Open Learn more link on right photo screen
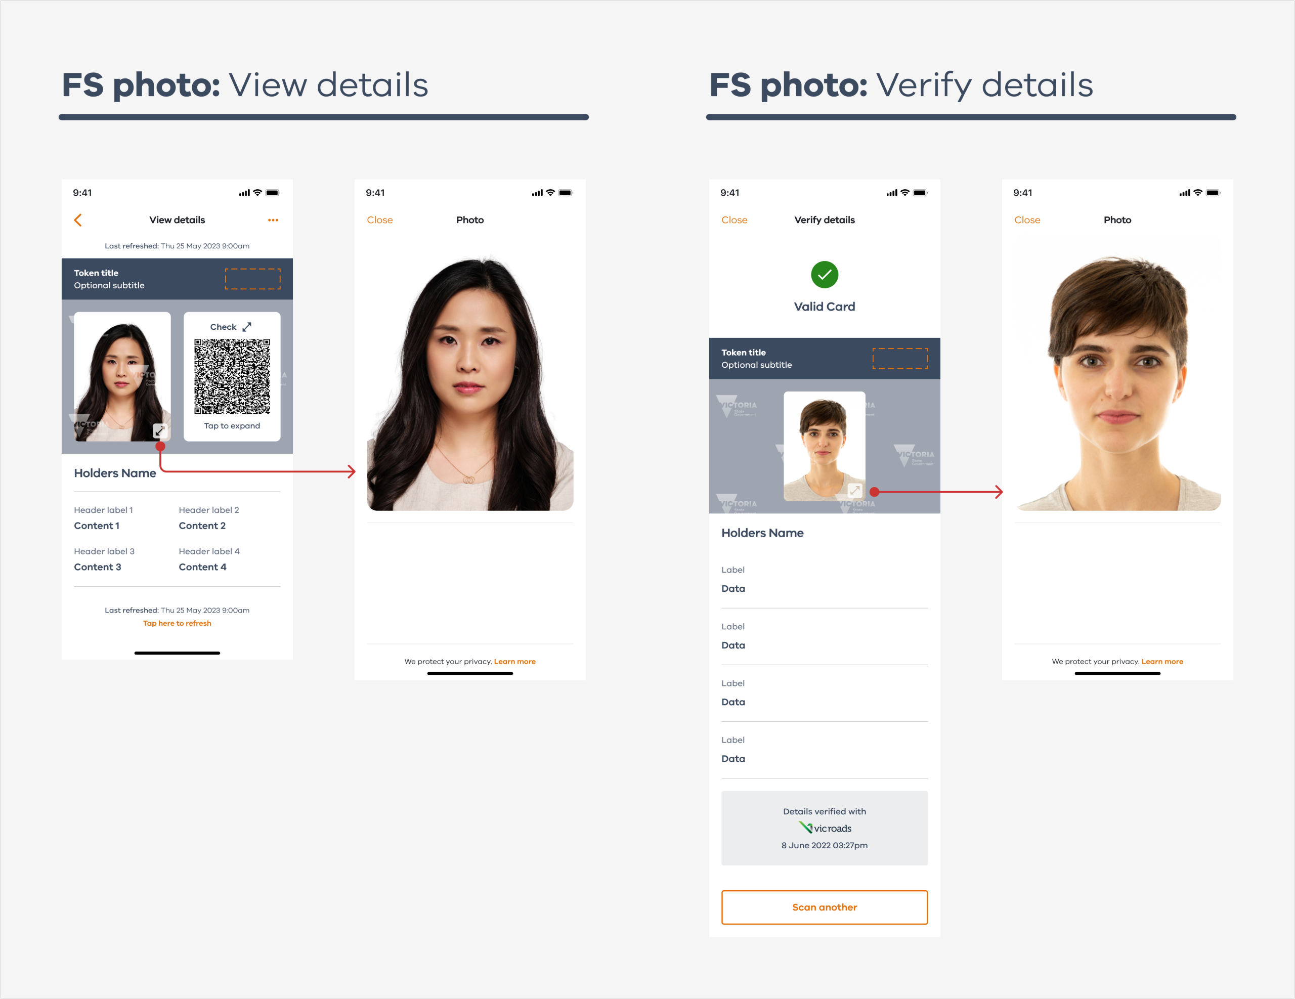 point(1162,661)
